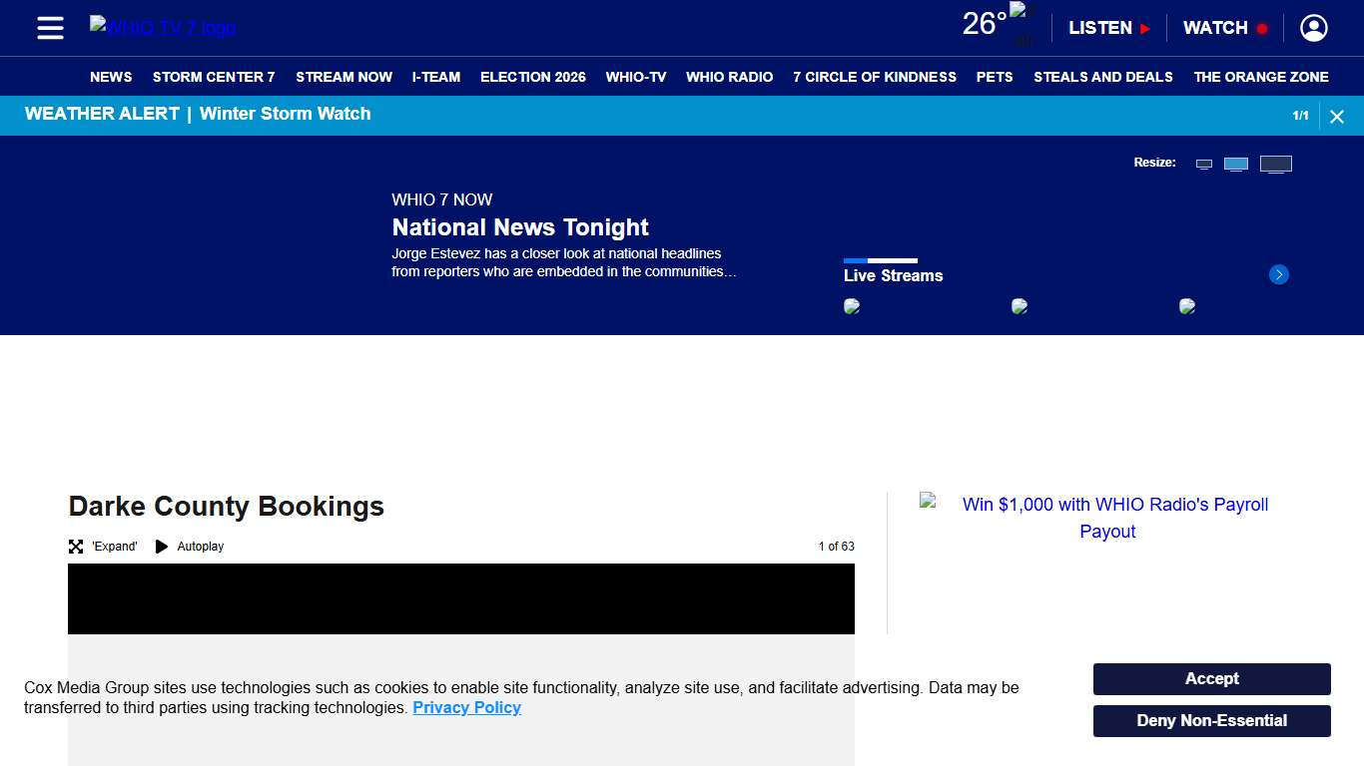The image size is (1364, 766).
Task: Open the Storm Center 7 menu
Action: pos(214,77)
